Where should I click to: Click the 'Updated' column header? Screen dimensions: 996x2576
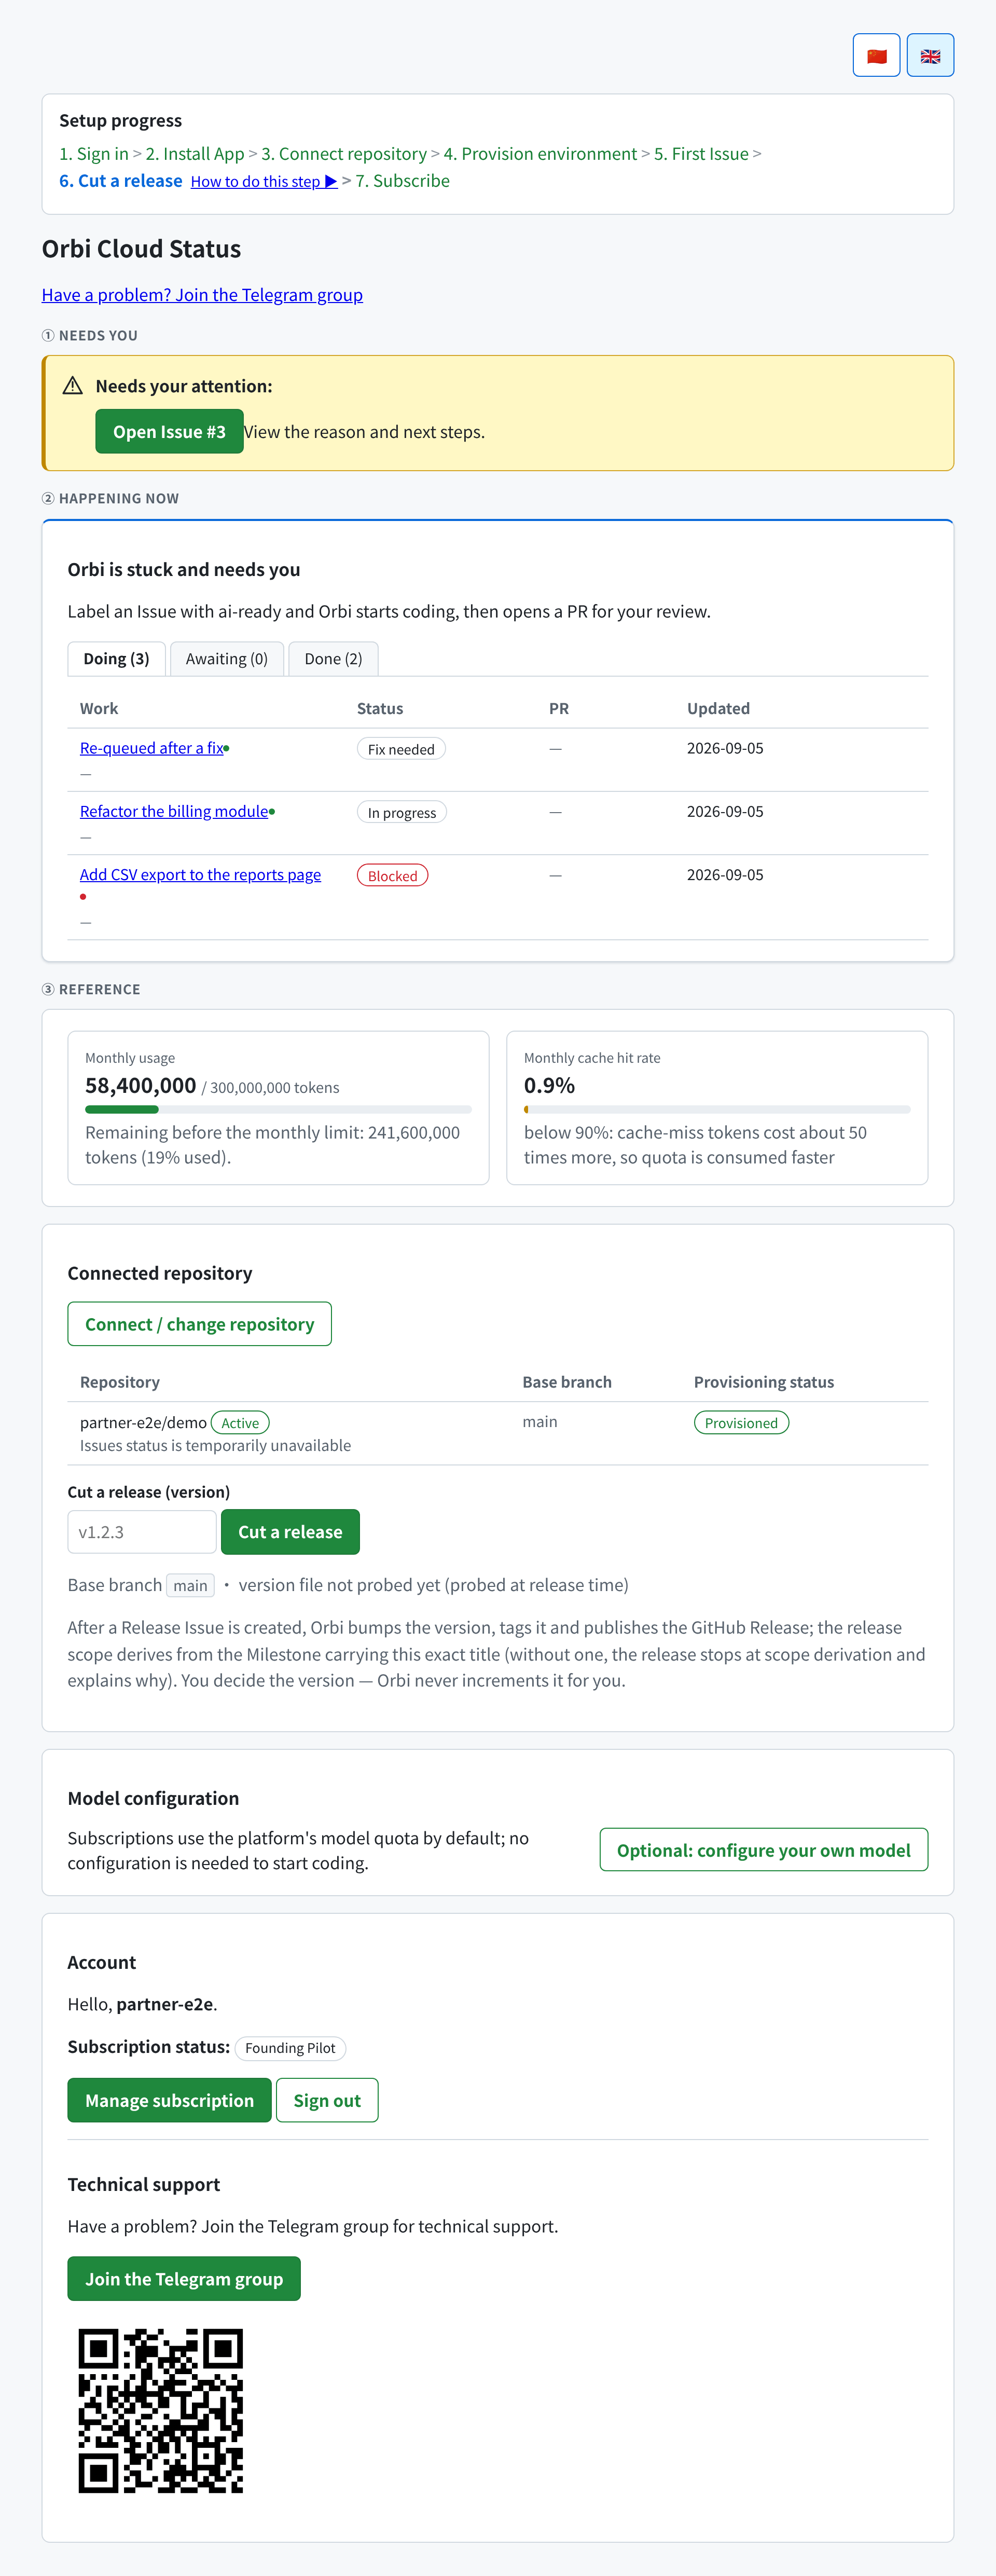tap(718, 708)
